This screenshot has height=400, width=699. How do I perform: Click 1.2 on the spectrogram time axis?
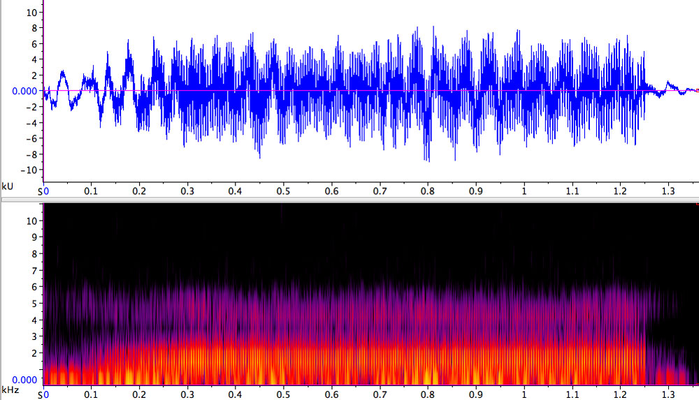(x=620, y=394)
